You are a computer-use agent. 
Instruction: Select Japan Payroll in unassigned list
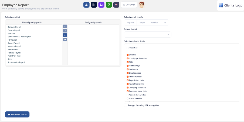coord(14,43)
